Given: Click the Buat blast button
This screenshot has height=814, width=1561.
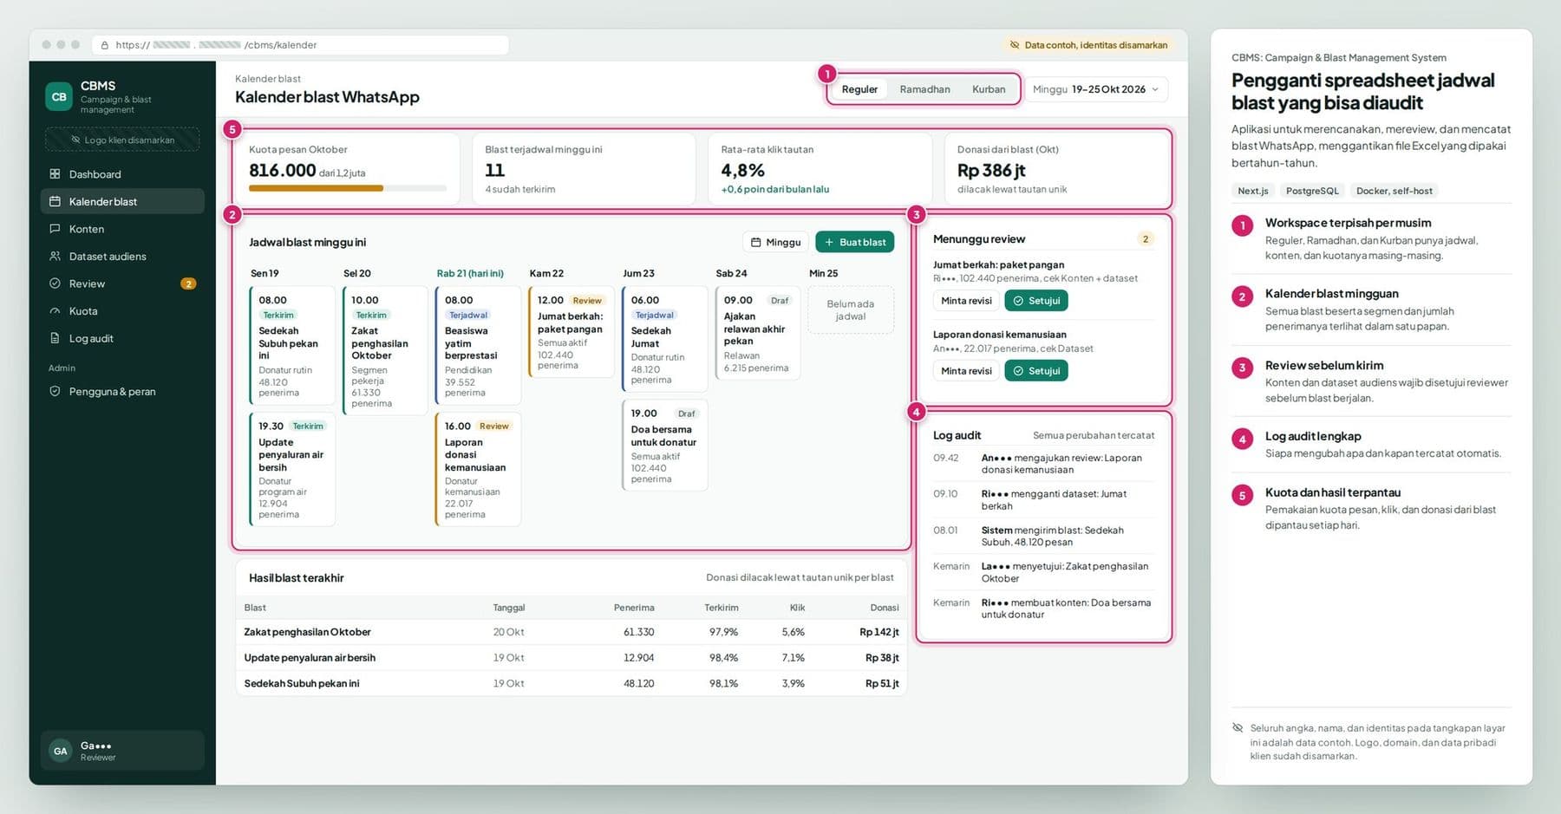Looking at the screenshot, I should (x=854, y=242).
